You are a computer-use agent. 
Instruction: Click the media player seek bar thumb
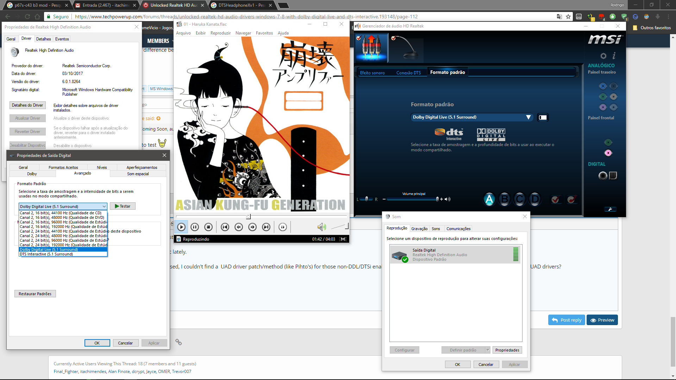(x=248, y=217)
